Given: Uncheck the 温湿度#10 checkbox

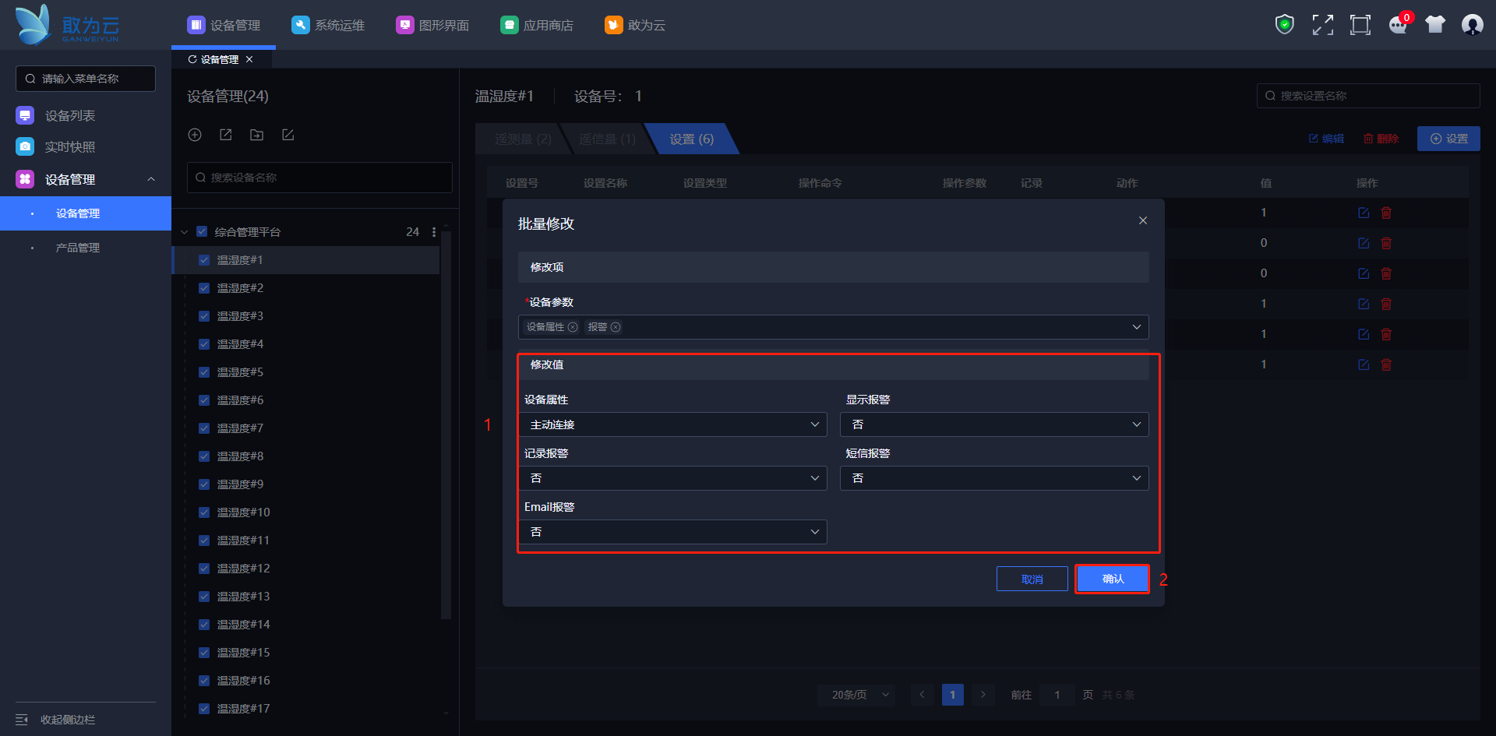Looking at the screenshot, I should [x=204, y=512].
